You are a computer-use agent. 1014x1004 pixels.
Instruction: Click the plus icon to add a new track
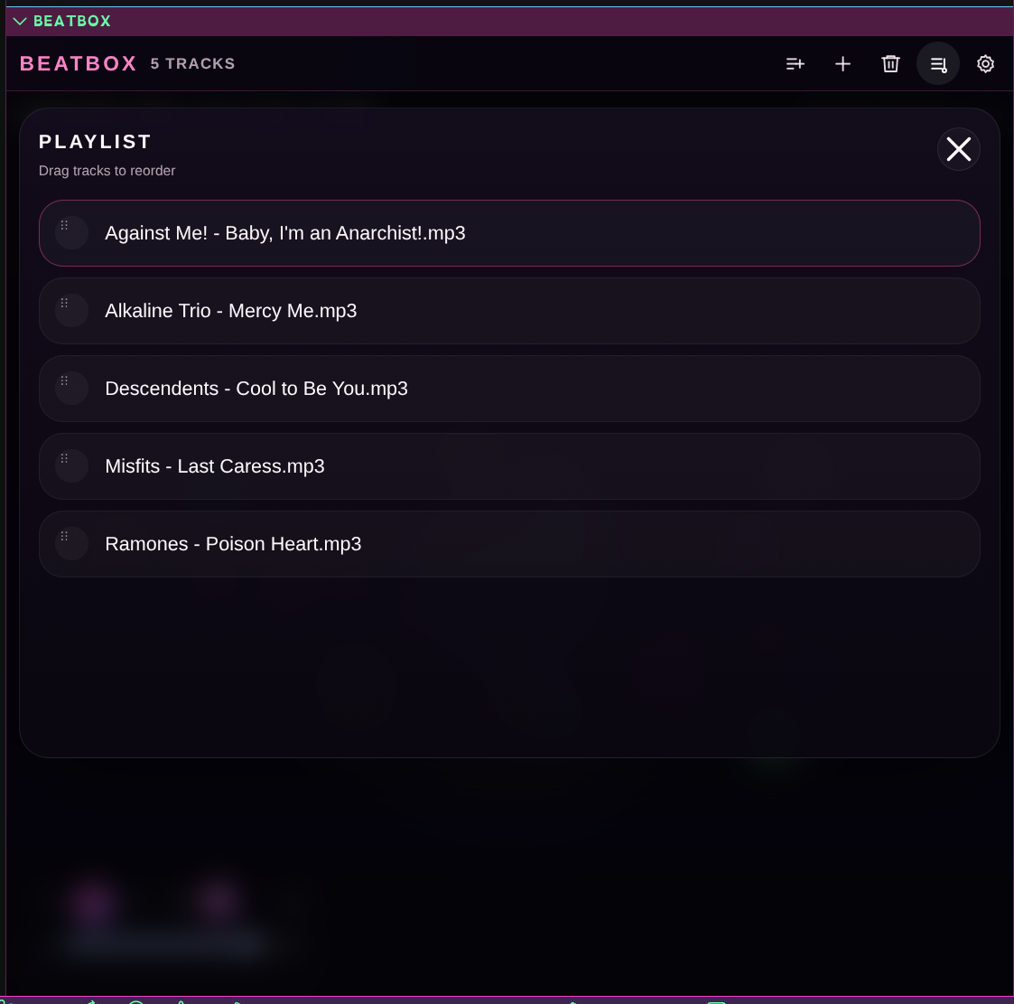coord(842,64)
